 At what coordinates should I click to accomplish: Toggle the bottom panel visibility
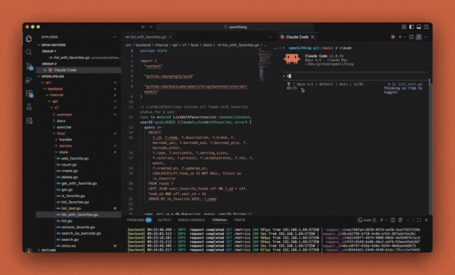click(419, 27)
